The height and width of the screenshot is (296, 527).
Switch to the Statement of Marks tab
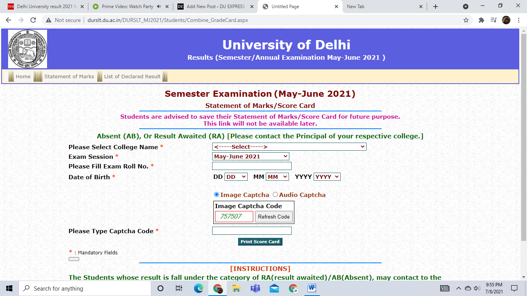point(69,76)
